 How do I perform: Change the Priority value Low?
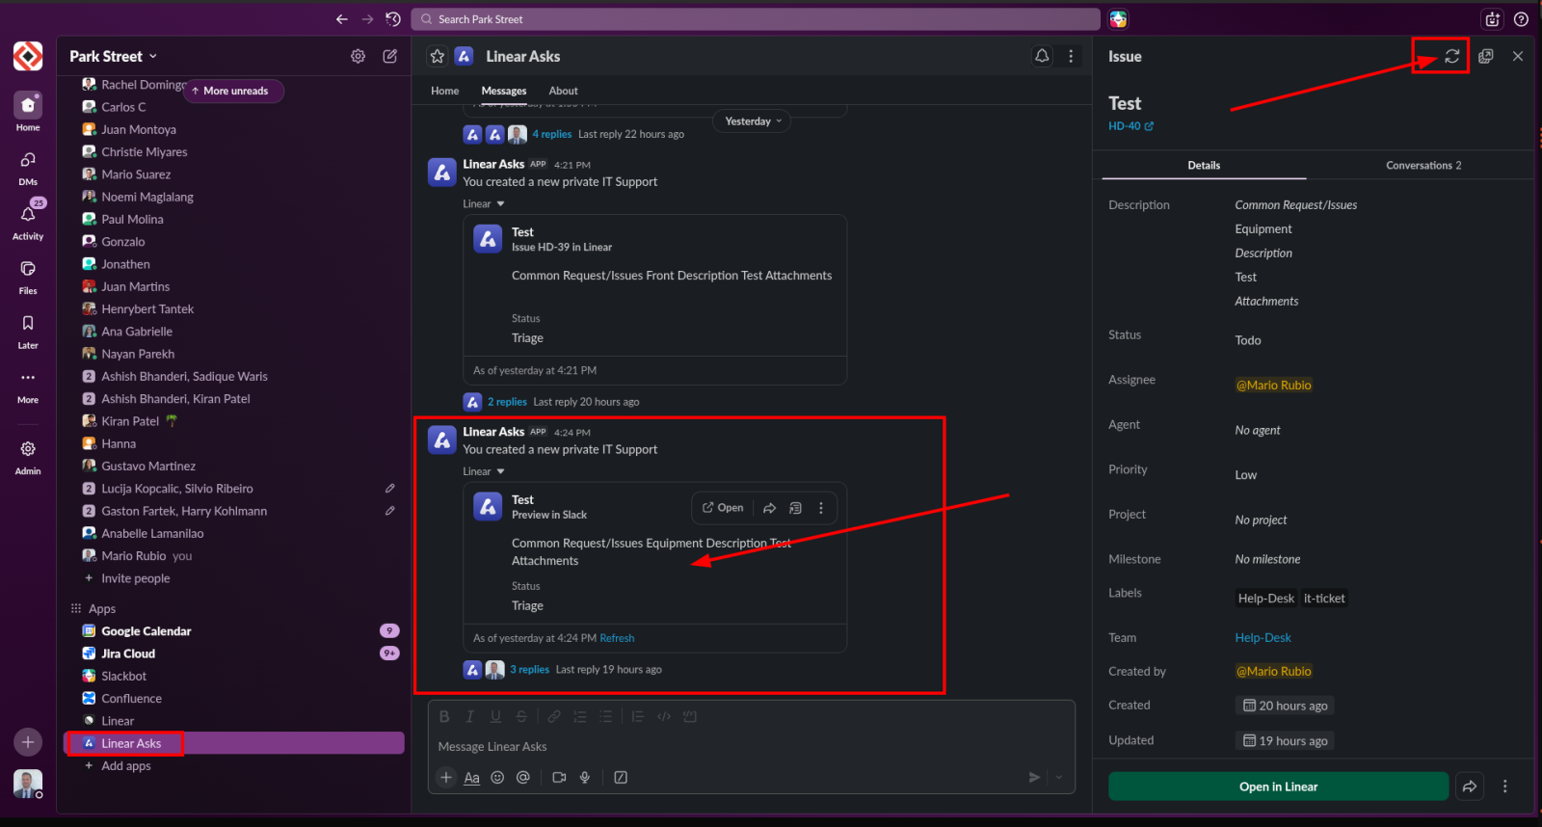1246,475
